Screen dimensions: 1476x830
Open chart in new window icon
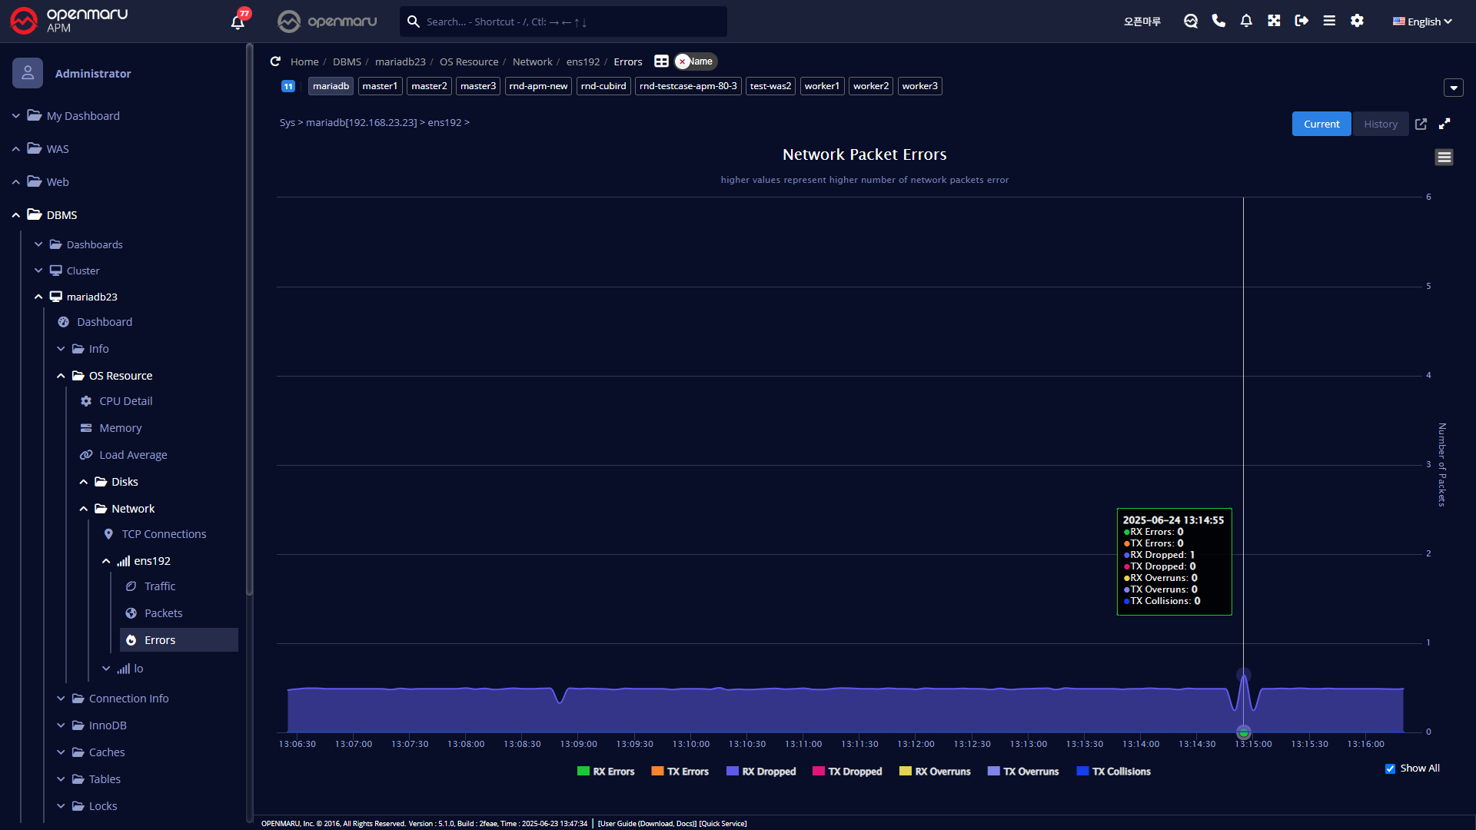1421,124
